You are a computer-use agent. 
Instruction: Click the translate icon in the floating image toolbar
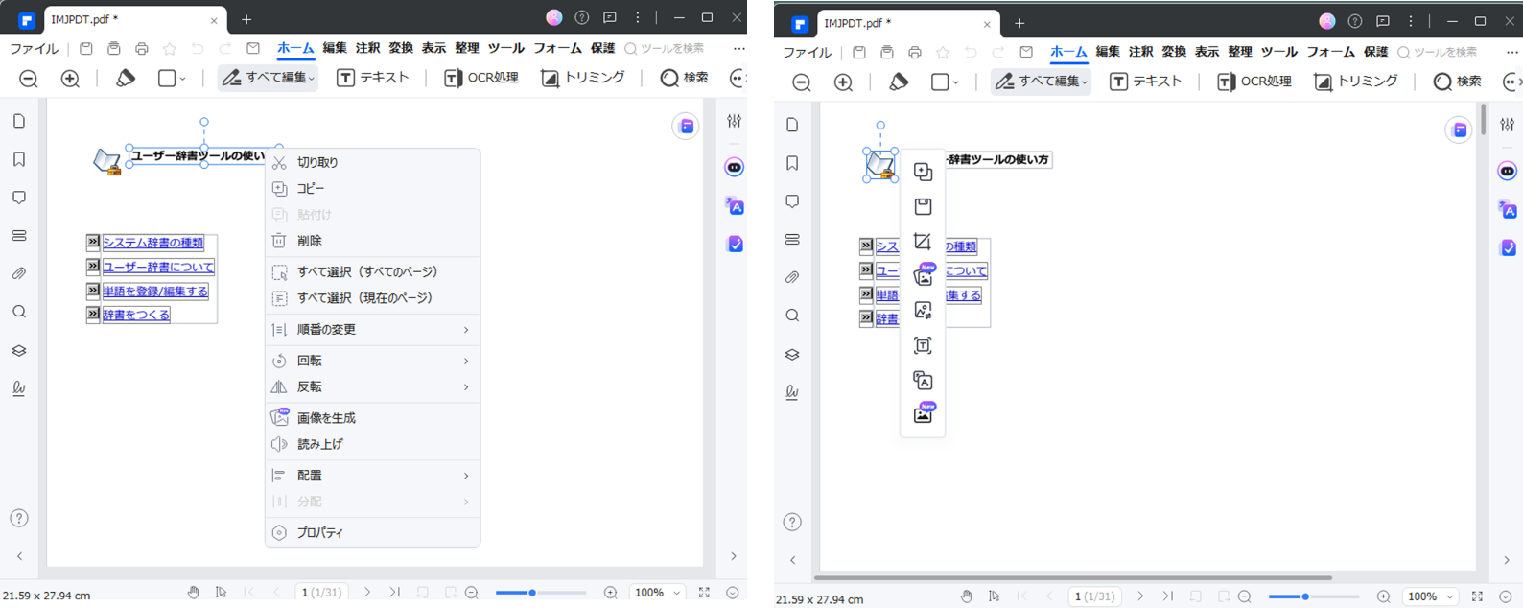pyautogui.click(x=923, y=381)
